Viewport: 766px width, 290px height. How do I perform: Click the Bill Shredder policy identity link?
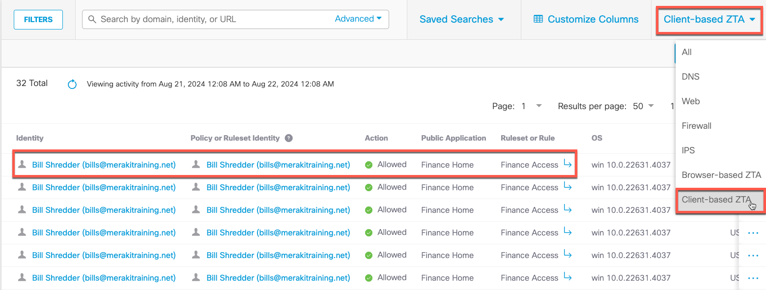[x=279, y=164]
